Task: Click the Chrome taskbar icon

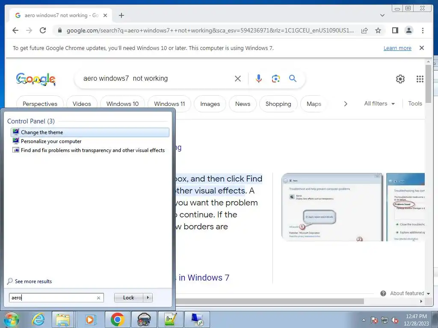Action: (x=117, y=319)
